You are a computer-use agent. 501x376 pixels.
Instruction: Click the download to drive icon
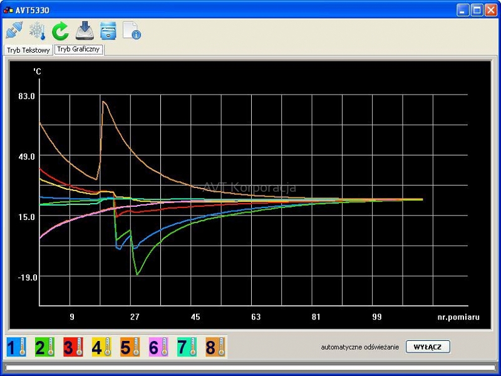(x=85, y=31)
